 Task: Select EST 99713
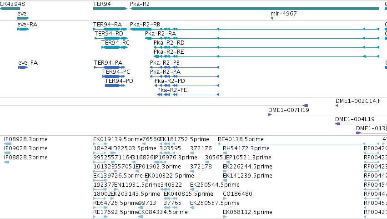coord(147,203)
